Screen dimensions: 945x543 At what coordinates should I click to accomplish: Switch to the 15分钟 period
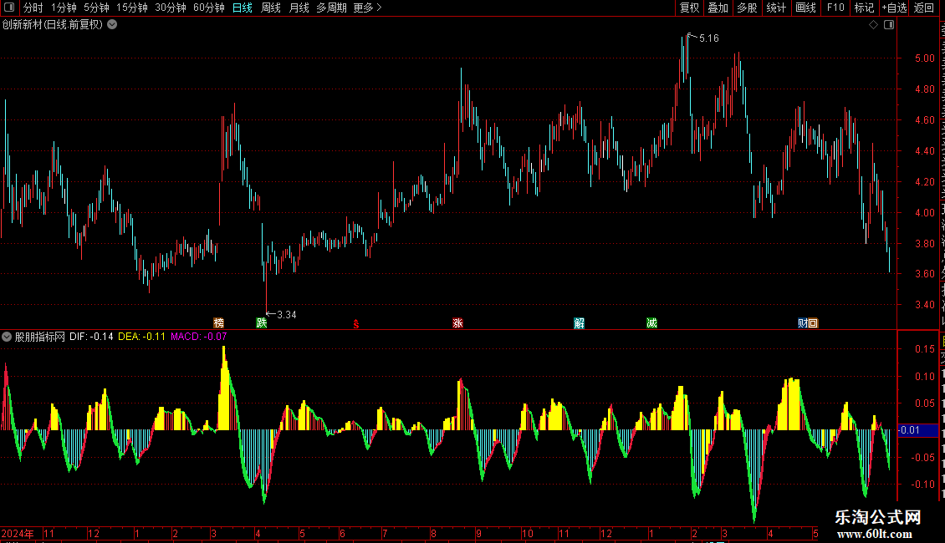pos(132,8)
